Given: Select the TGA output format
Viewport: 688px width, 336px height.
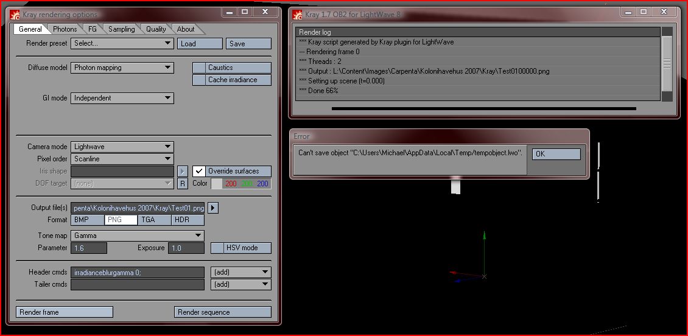Looking at the screenshot, I should click(155, 220).
